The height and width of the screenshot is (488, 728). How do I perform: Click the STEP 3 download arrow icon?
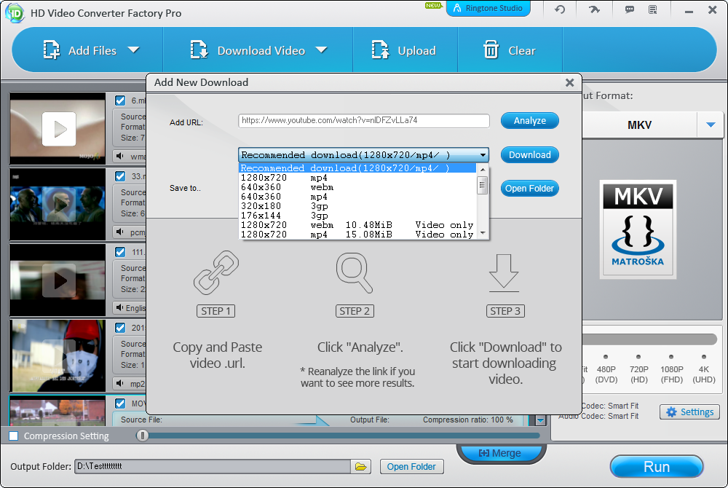pos(505,272)
